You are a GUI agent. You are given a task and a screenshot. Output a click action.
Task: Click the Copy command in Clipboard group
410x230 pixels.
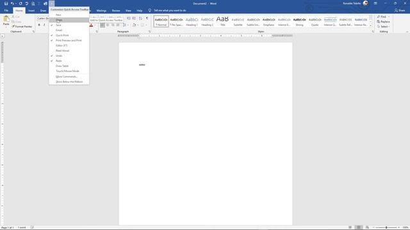click(17, 22)
